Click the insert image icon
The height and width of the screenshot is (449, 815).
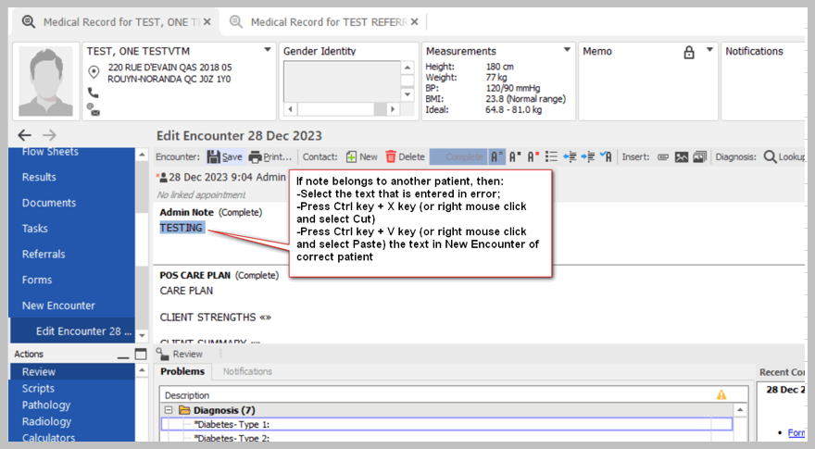pos(682,157)
